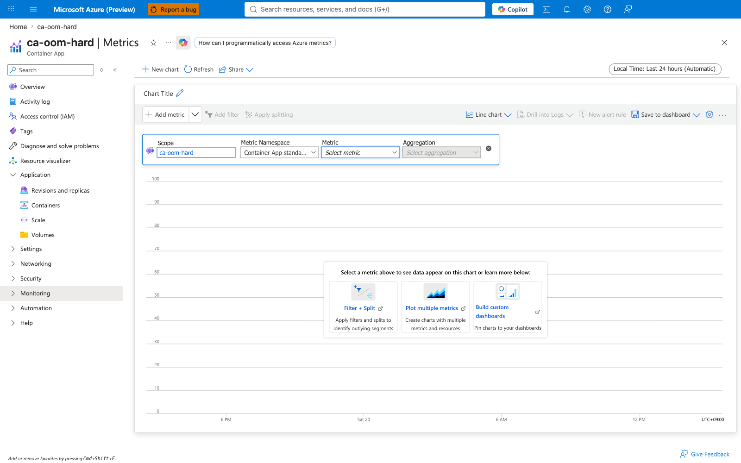This screenshot has width=741, height=463.
Task: Open Revisions and replicas
Action: pyautogui.click(x=60, y=190)
